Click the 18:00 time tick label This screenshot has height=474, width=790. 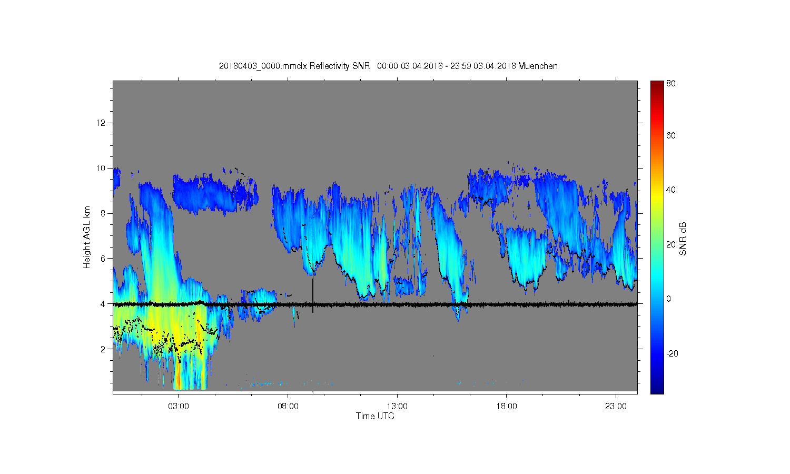507,407
